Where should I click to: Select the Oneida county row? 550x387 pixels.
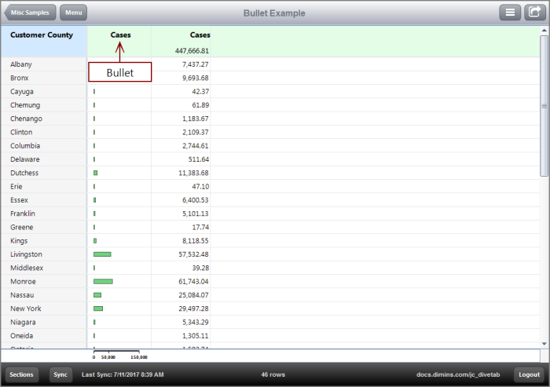click(270, 336)
